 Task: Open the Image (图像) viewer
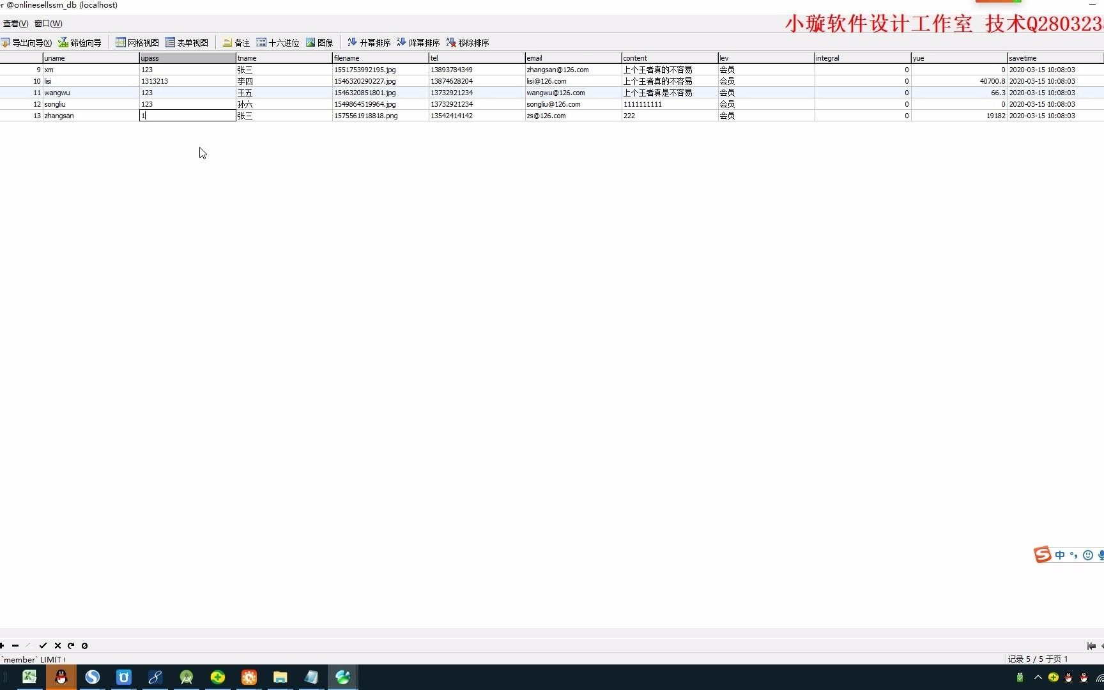(x=319, y=43)
